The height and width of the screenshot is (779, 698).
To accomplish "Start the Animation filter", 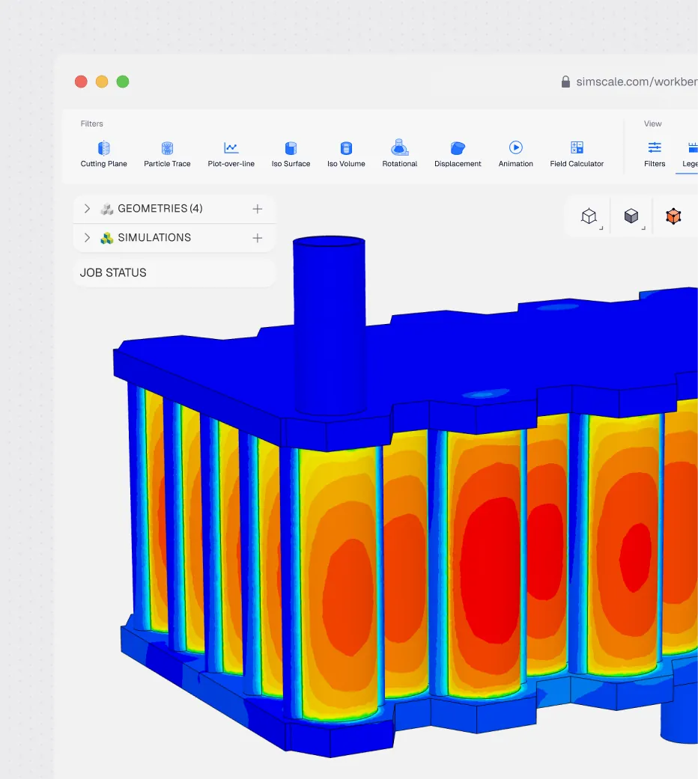I will tap(515, 154).
